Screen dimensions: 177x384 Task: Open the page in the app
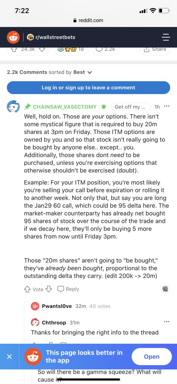152,357
